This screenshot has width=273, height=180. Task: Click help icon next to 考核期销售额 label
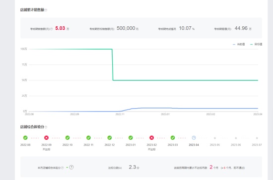point(51,29)
